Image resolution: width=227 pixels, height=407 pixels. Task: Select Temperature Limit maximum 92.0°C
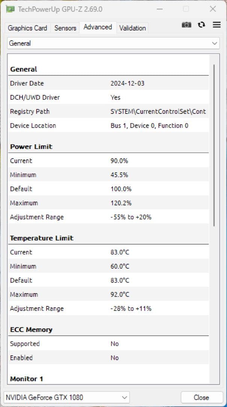(x=120, y=294)
